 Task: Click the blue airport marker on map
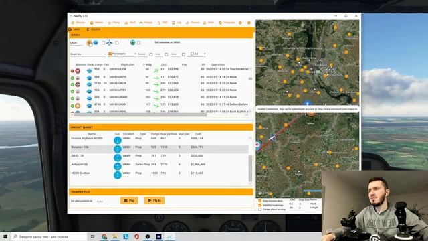point(308,103)
